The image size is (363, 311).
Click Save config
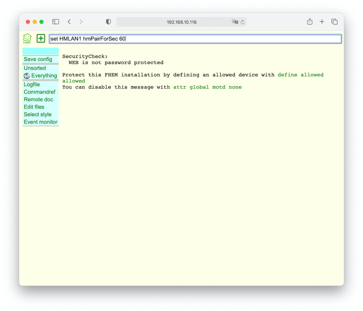pos(38,59)
